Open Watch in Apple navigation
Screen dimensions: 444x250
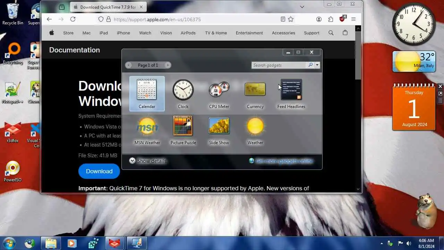145,33
